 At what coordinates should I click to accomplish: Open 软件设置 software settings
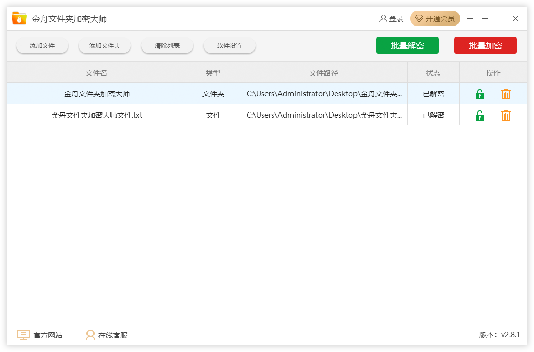click(x=230, y=46)
